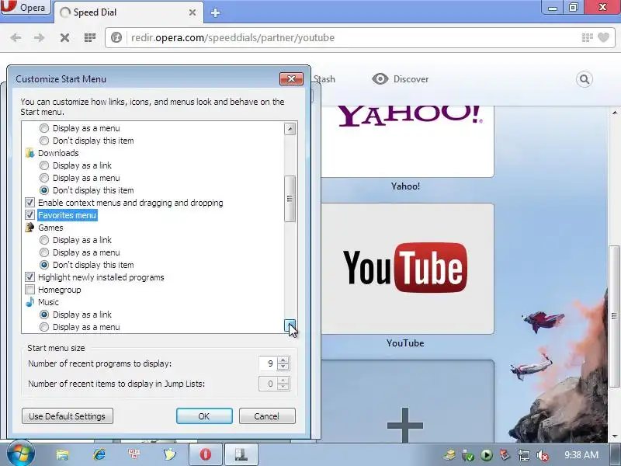This screenshot has height=466, width=621.
Task: Increase number of recent programs
Action: click(283, 360)
